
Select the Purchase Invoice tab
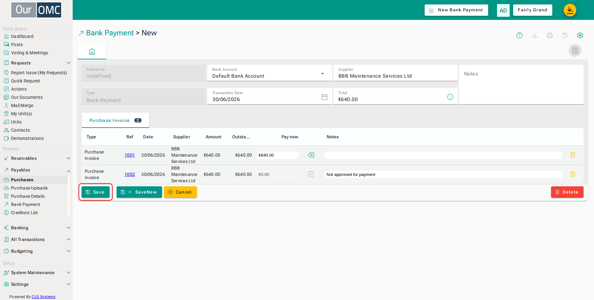click(x=115, y=120)
